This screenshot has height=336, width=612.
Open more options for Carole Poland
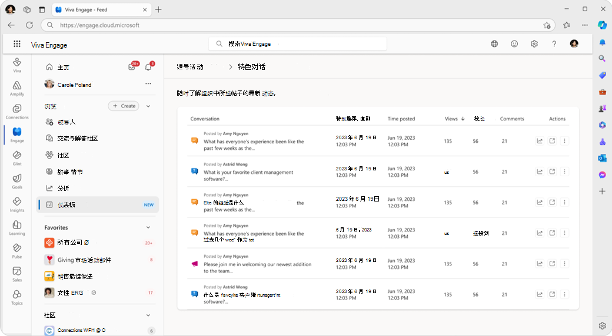(x=148, y=84)
